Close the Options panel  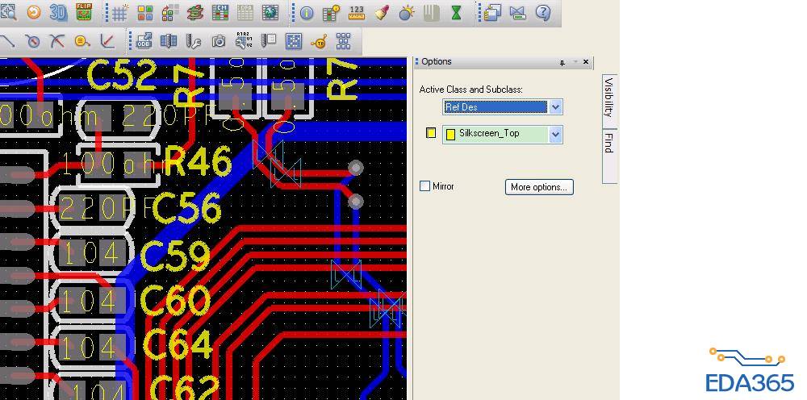coord(586,62)
